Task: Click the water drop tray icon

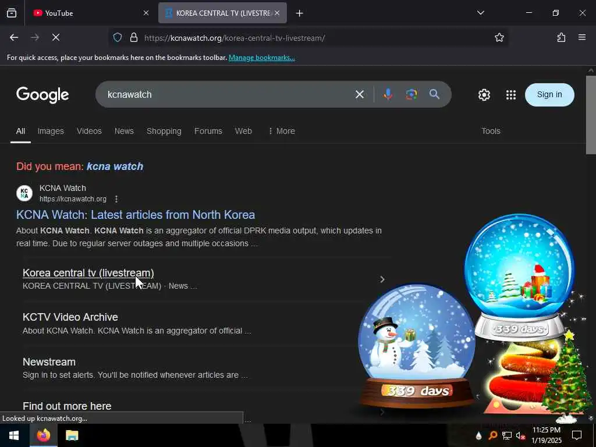Action: [x=478, y=435]
